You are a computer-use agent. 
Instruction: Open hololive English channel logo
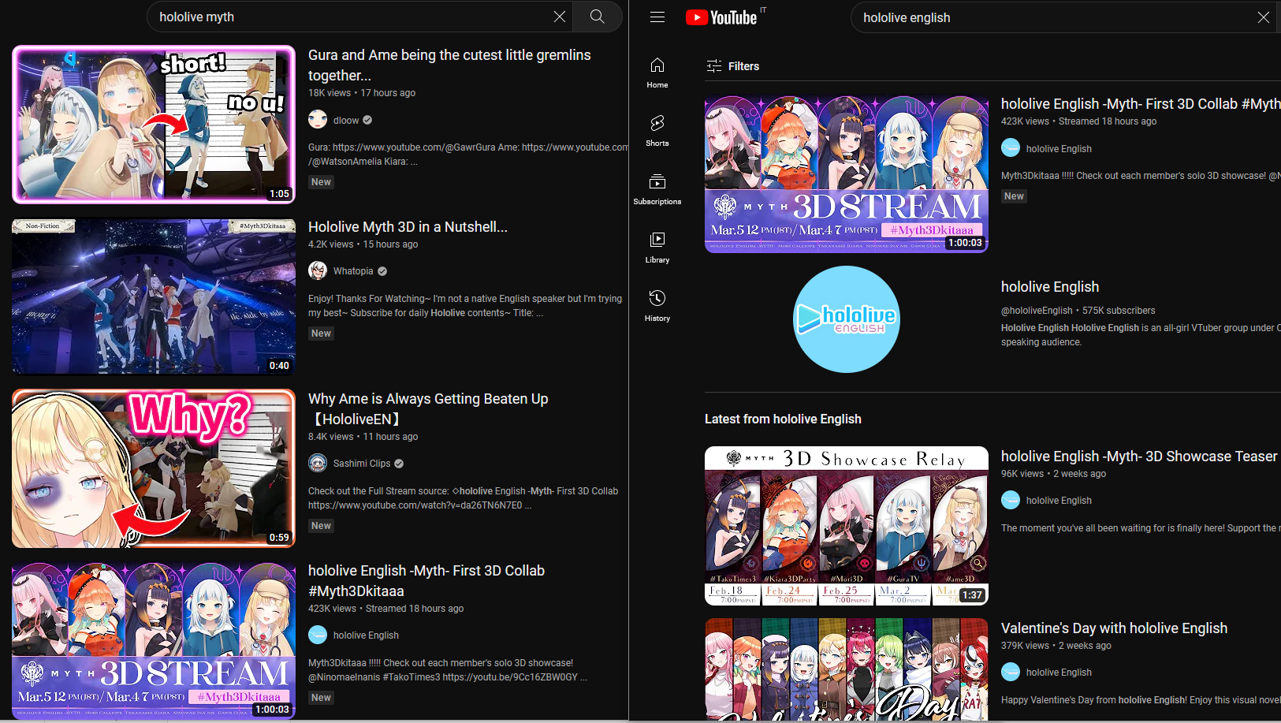coord(847,319)
